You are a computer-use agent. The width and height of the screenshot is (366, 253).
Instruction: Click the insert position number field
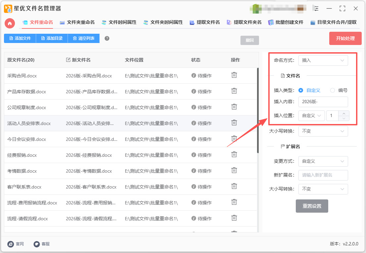333,115
